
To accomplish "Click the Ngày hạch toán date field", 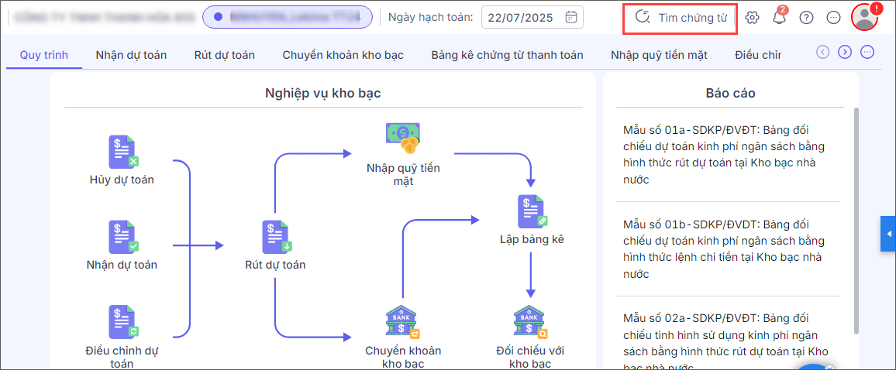I will click(532, 18).
